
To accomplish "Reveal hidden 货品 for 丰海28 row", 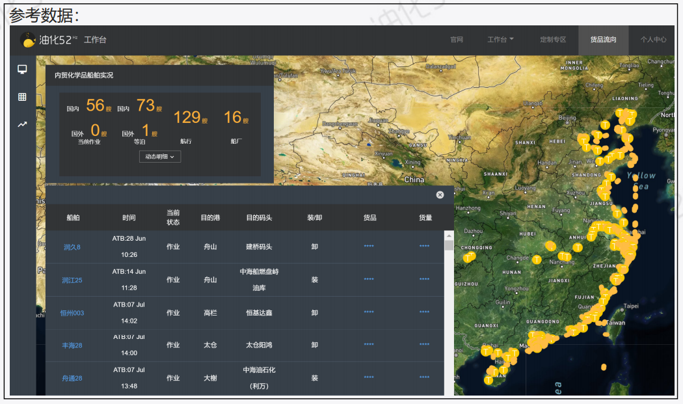I will tap(369, 344).
